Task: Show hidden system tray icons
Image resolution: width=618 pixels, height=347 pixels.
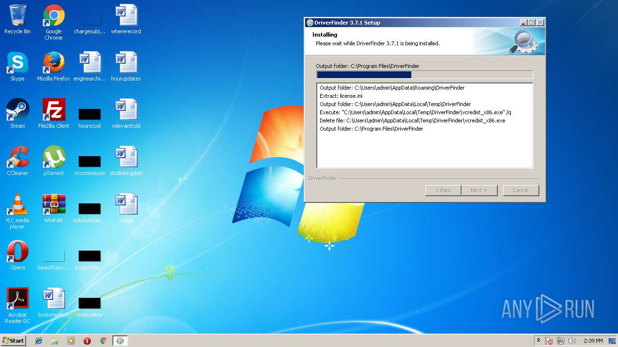Action: click(x=538, y=341)
